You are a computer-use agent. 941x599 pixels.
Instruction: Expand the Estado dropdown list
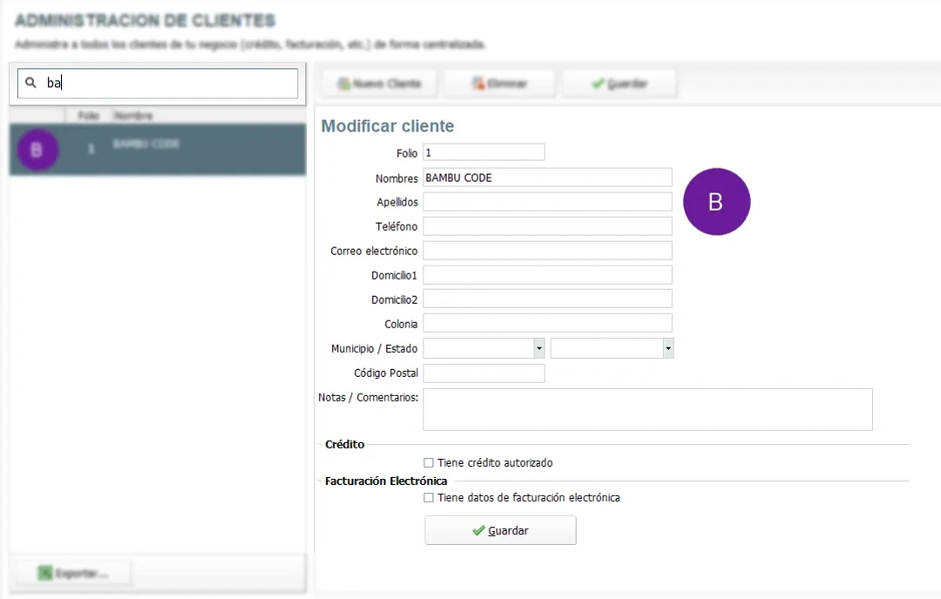pyautogui.click(x=668, y=348)
